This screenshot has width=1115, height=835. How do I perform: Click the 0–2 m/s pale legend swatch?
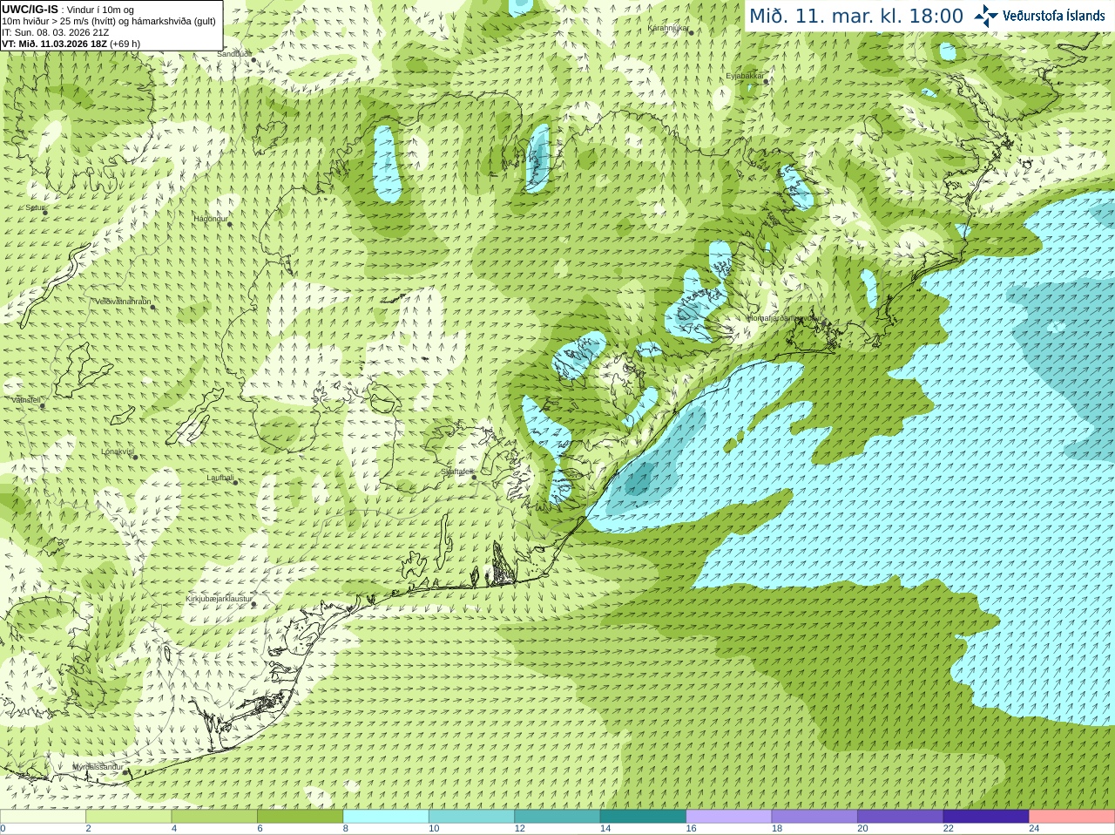(x=43, y=817)
